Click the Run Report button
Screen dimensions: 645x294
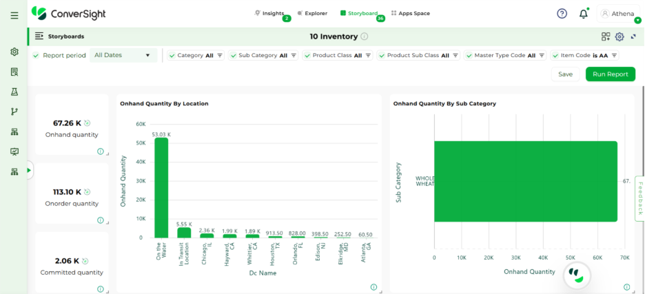click(610, 74)
